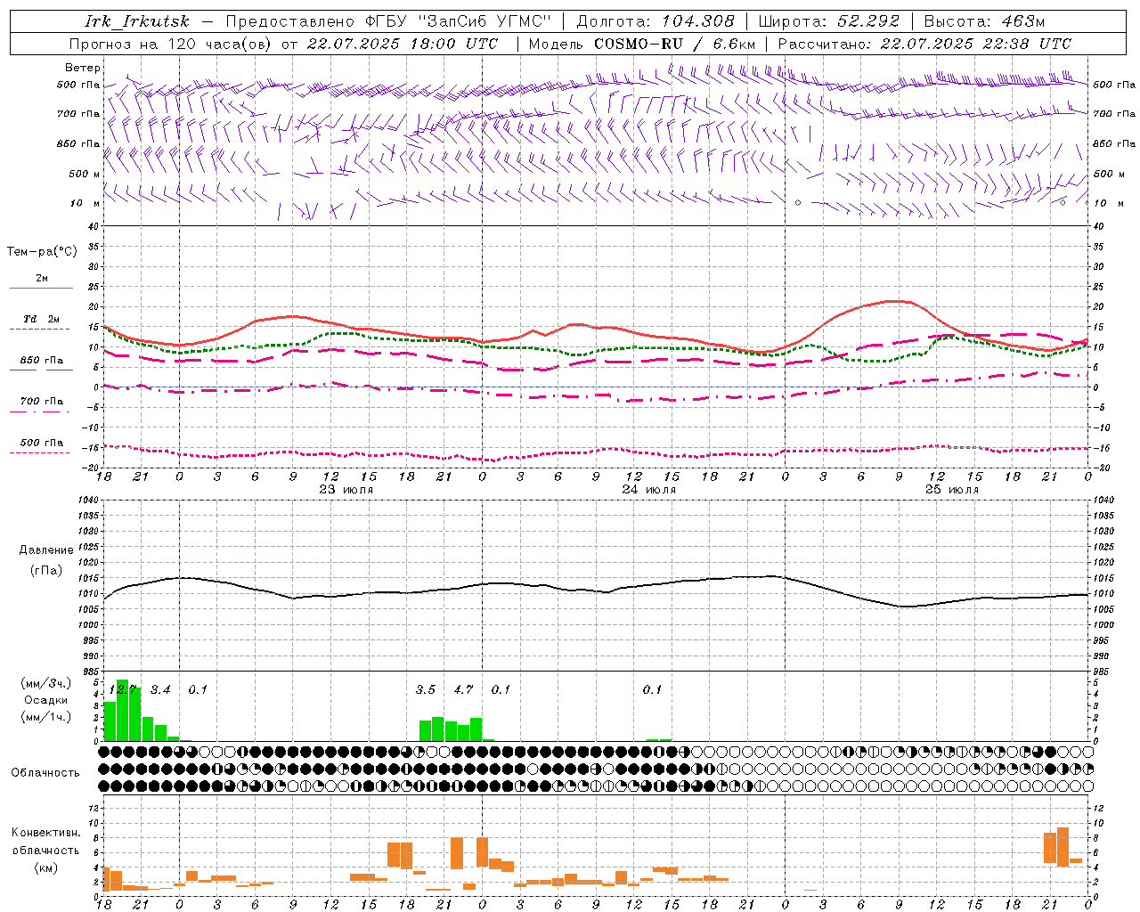Click the dashed pink 850 гПа temperature legend line
Screen dimensions: 1140x912
39,370
